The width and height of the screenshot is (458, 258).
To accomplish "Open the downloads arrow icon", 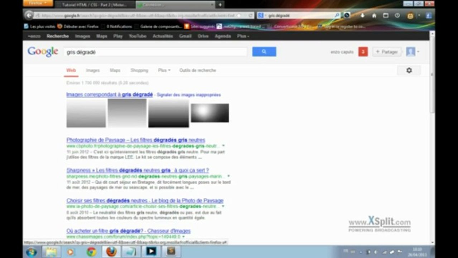I will click(x=362, y=16).
